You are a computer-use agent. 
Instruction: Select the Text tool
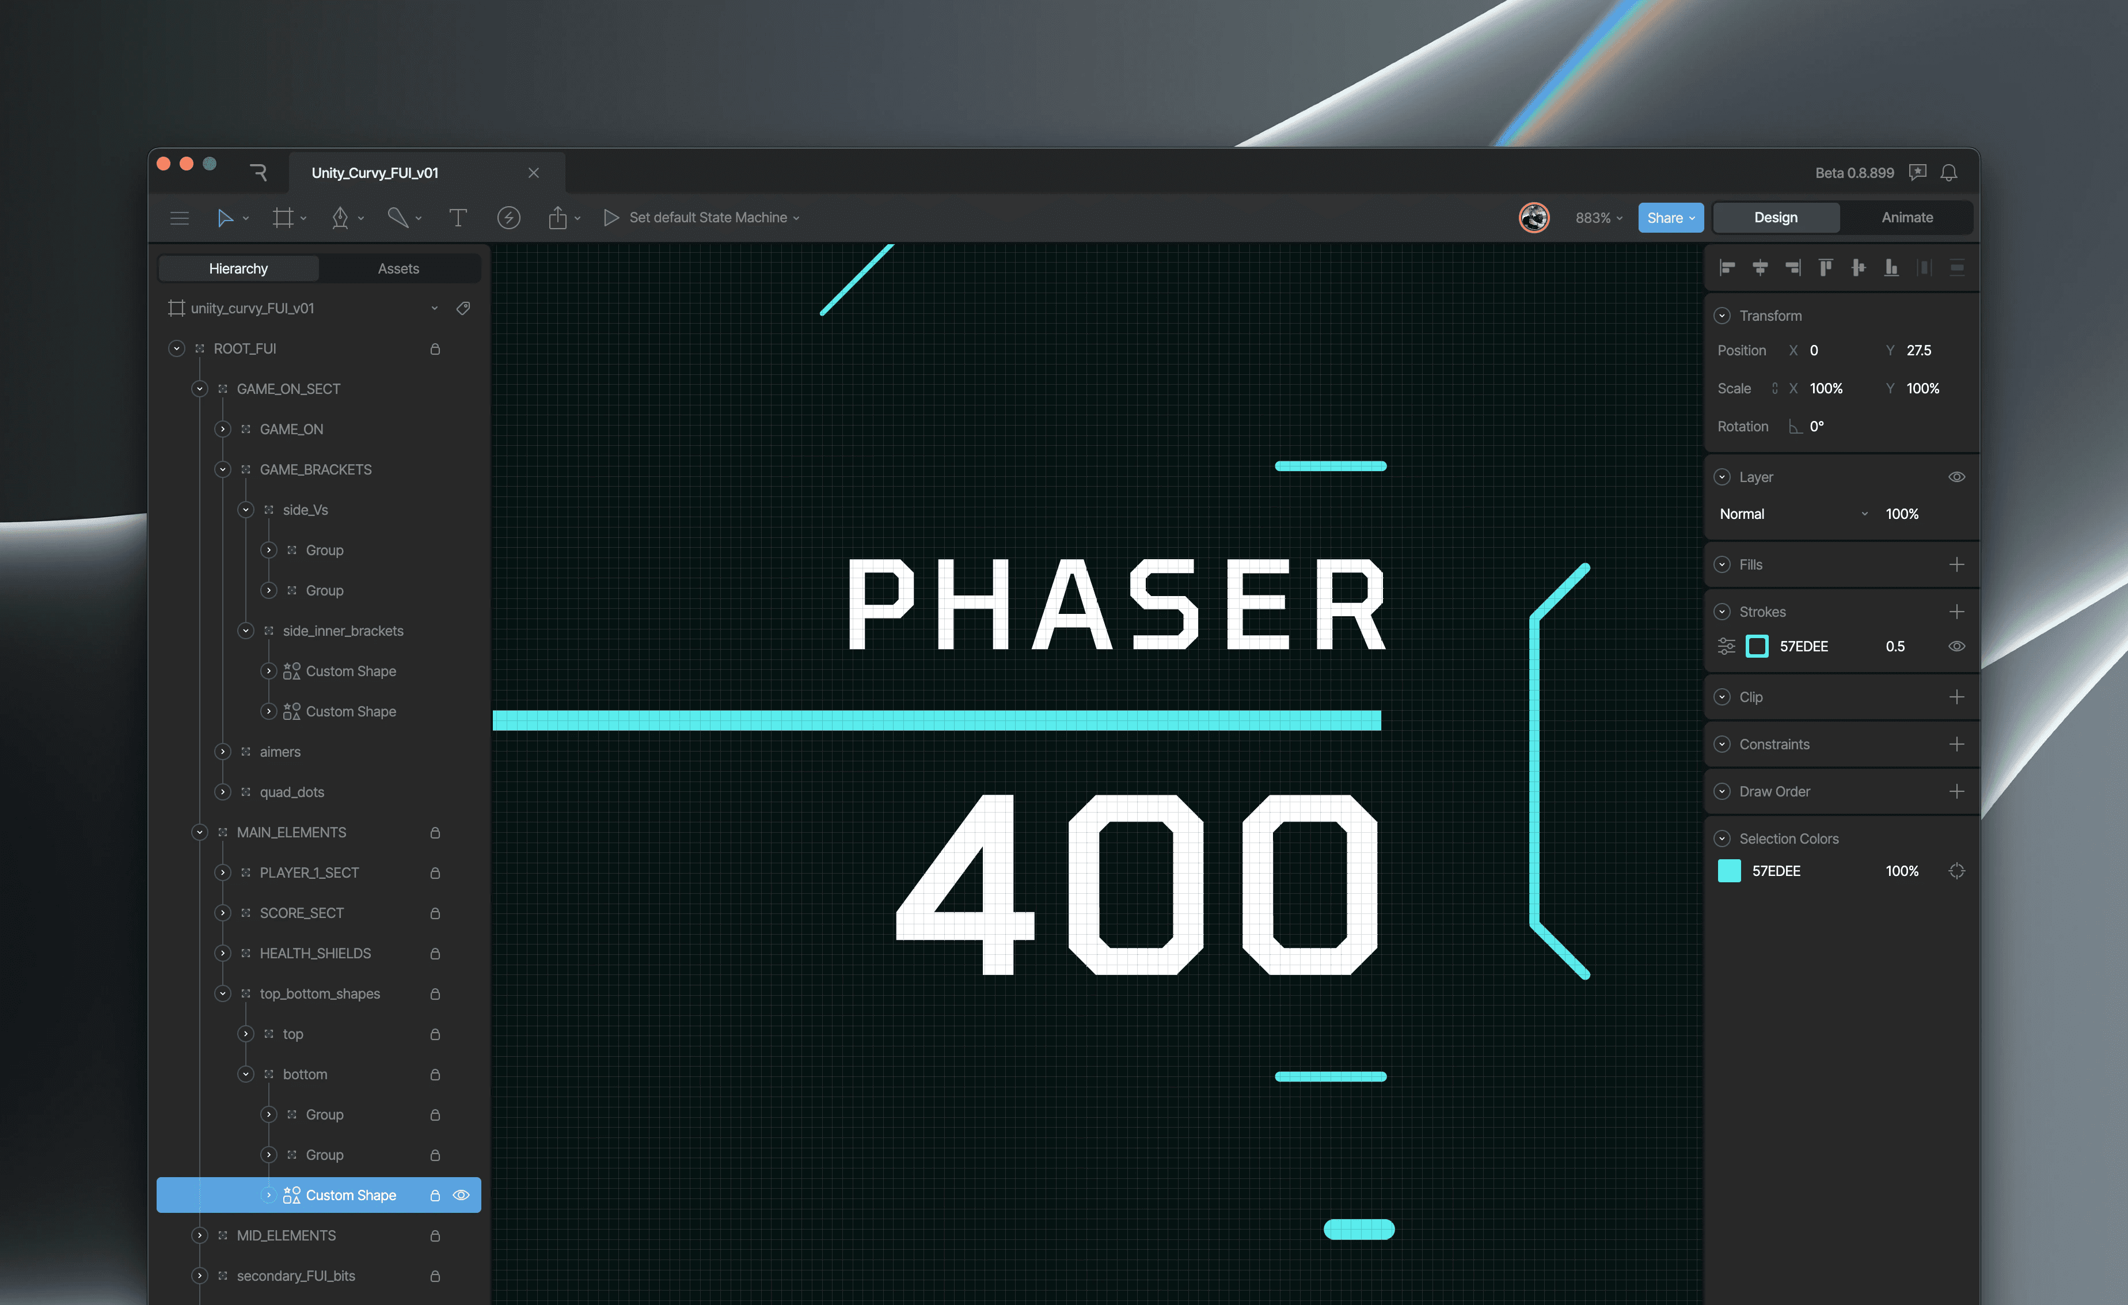pos(458,218)
